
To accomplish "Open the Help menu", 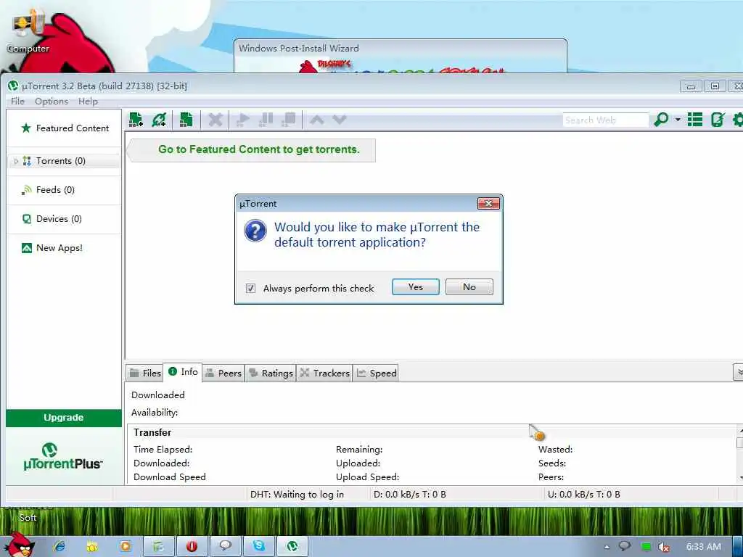I will coord(88,102).
